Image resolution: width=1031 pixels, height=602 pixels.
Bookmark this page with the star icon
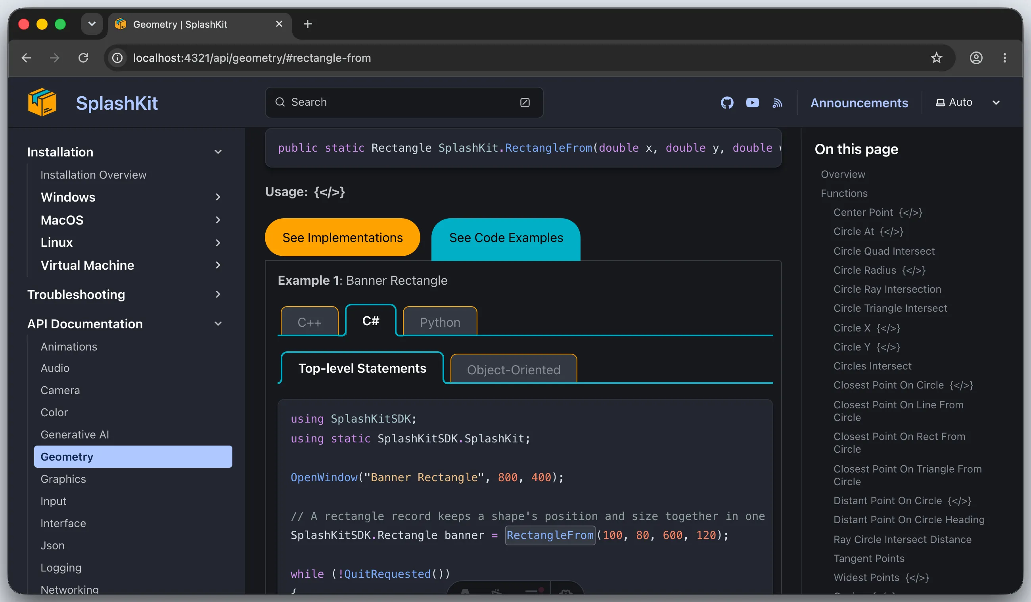[936, 58]
